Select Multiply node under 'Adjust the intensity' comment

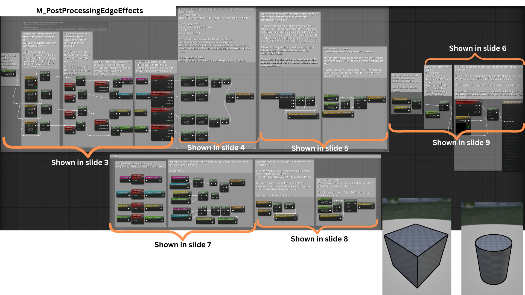443,103
